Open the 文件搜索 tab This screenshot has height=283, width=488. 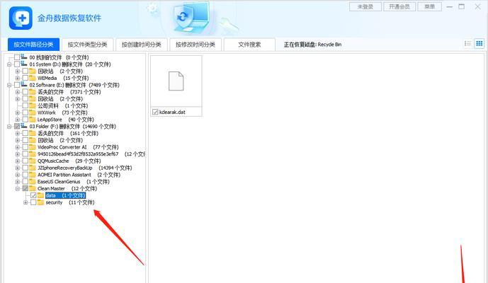249,45
